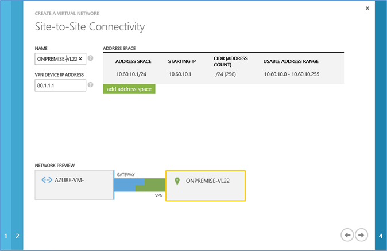Click the NAME field label
Viewport: 387px width, 251px height.
coord(41,48)
